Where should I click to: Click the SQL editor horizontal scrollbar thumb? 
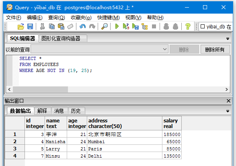tap(40, 89)
